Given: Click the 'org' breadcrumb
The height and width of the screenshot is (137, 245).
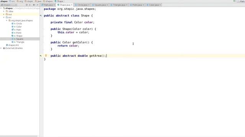Looking at the screenshot, I should 20,1.
